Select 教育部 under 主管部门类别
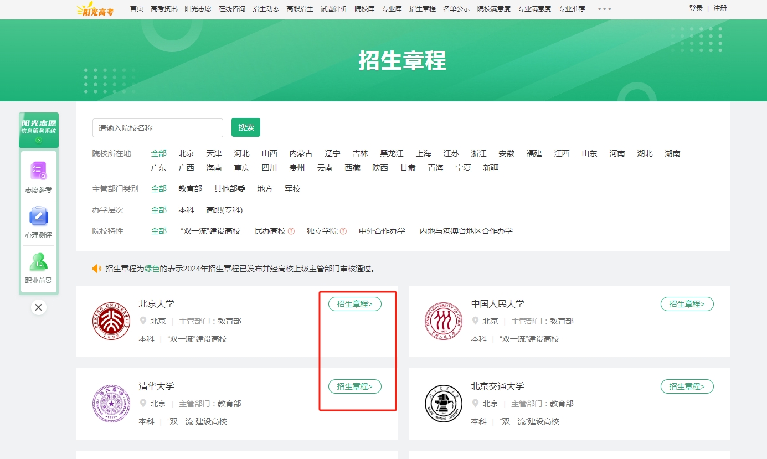Viewport: 767px width, 459px height. click(x=191, y=189)
